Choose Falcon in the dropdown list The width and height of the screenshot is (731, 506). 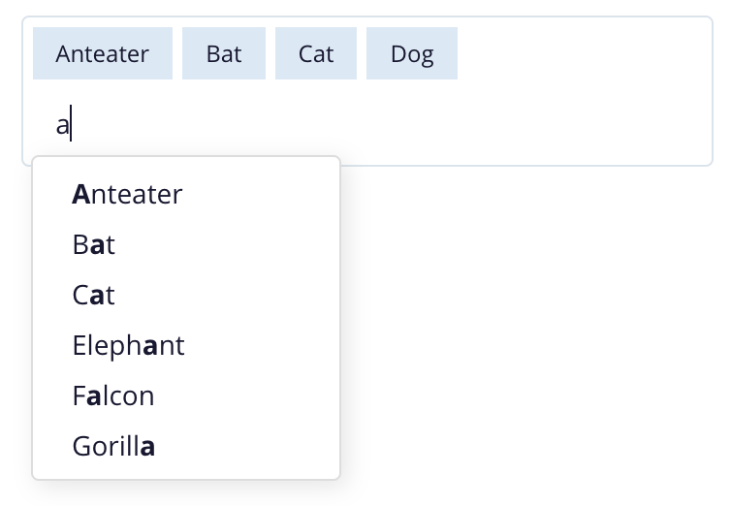[112, 396]
